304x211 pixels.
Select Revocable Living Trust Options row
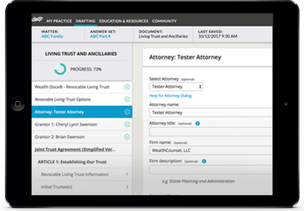(82, 100)
